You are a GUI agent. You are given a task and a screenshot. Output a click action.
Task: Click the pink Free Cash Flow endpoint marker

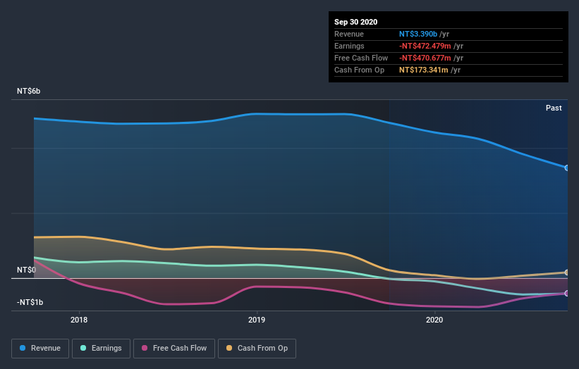coord(566,294)
